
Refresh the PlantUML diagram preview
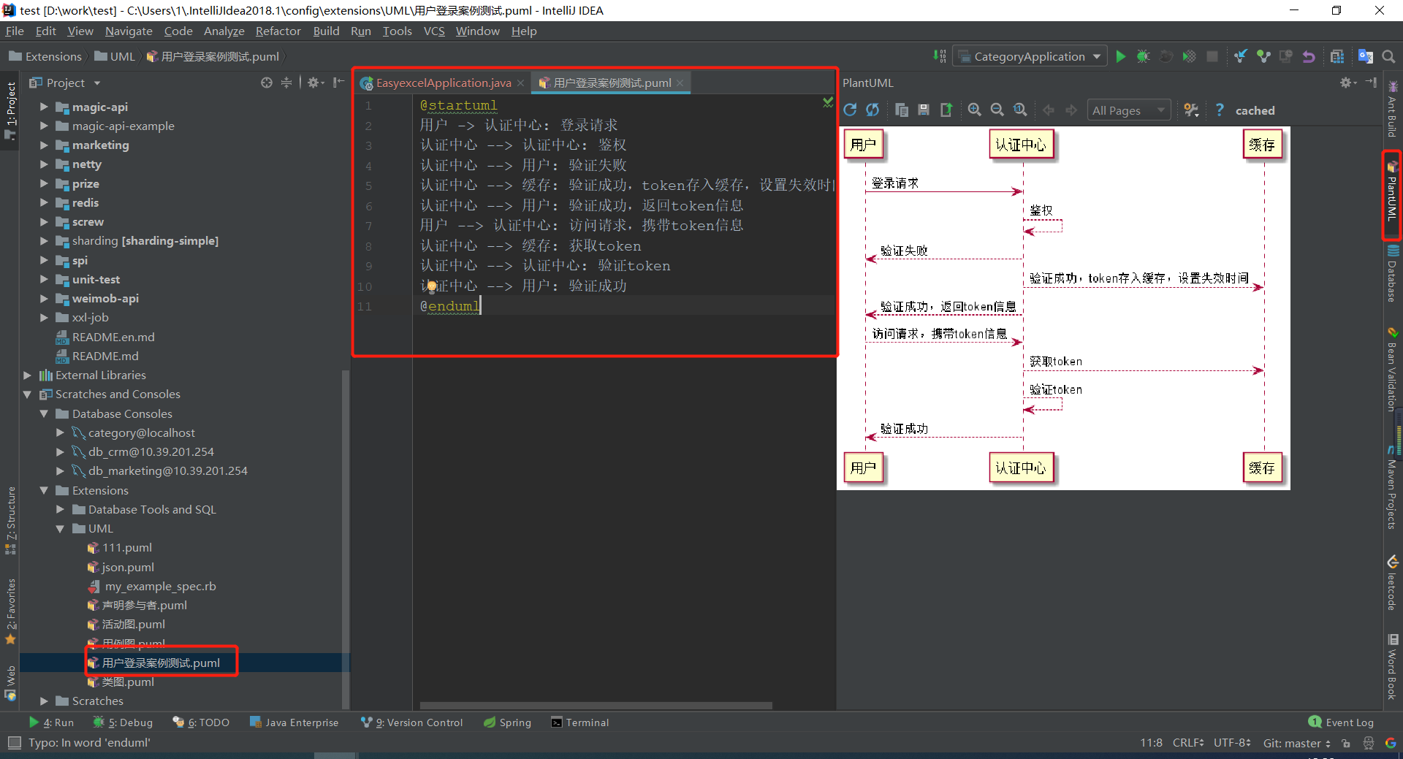tap(850, 110)
